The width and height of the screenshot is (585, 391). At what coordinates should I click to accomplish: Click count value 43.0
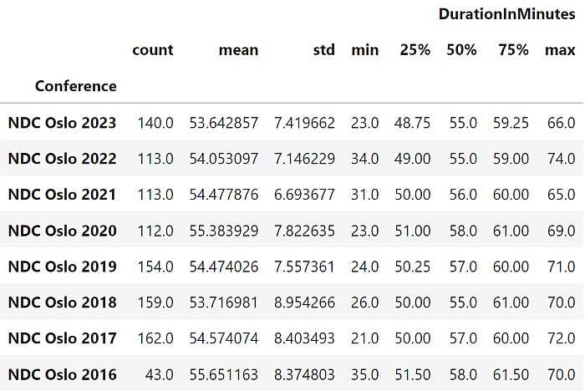(160, 374)
